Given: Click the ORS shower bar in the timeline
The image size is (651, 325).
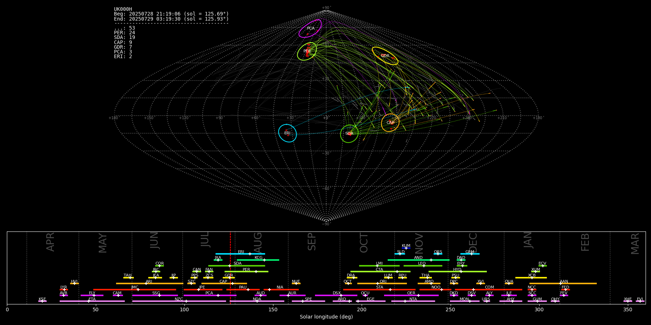Looking at the screenshot, I should 438,254.
